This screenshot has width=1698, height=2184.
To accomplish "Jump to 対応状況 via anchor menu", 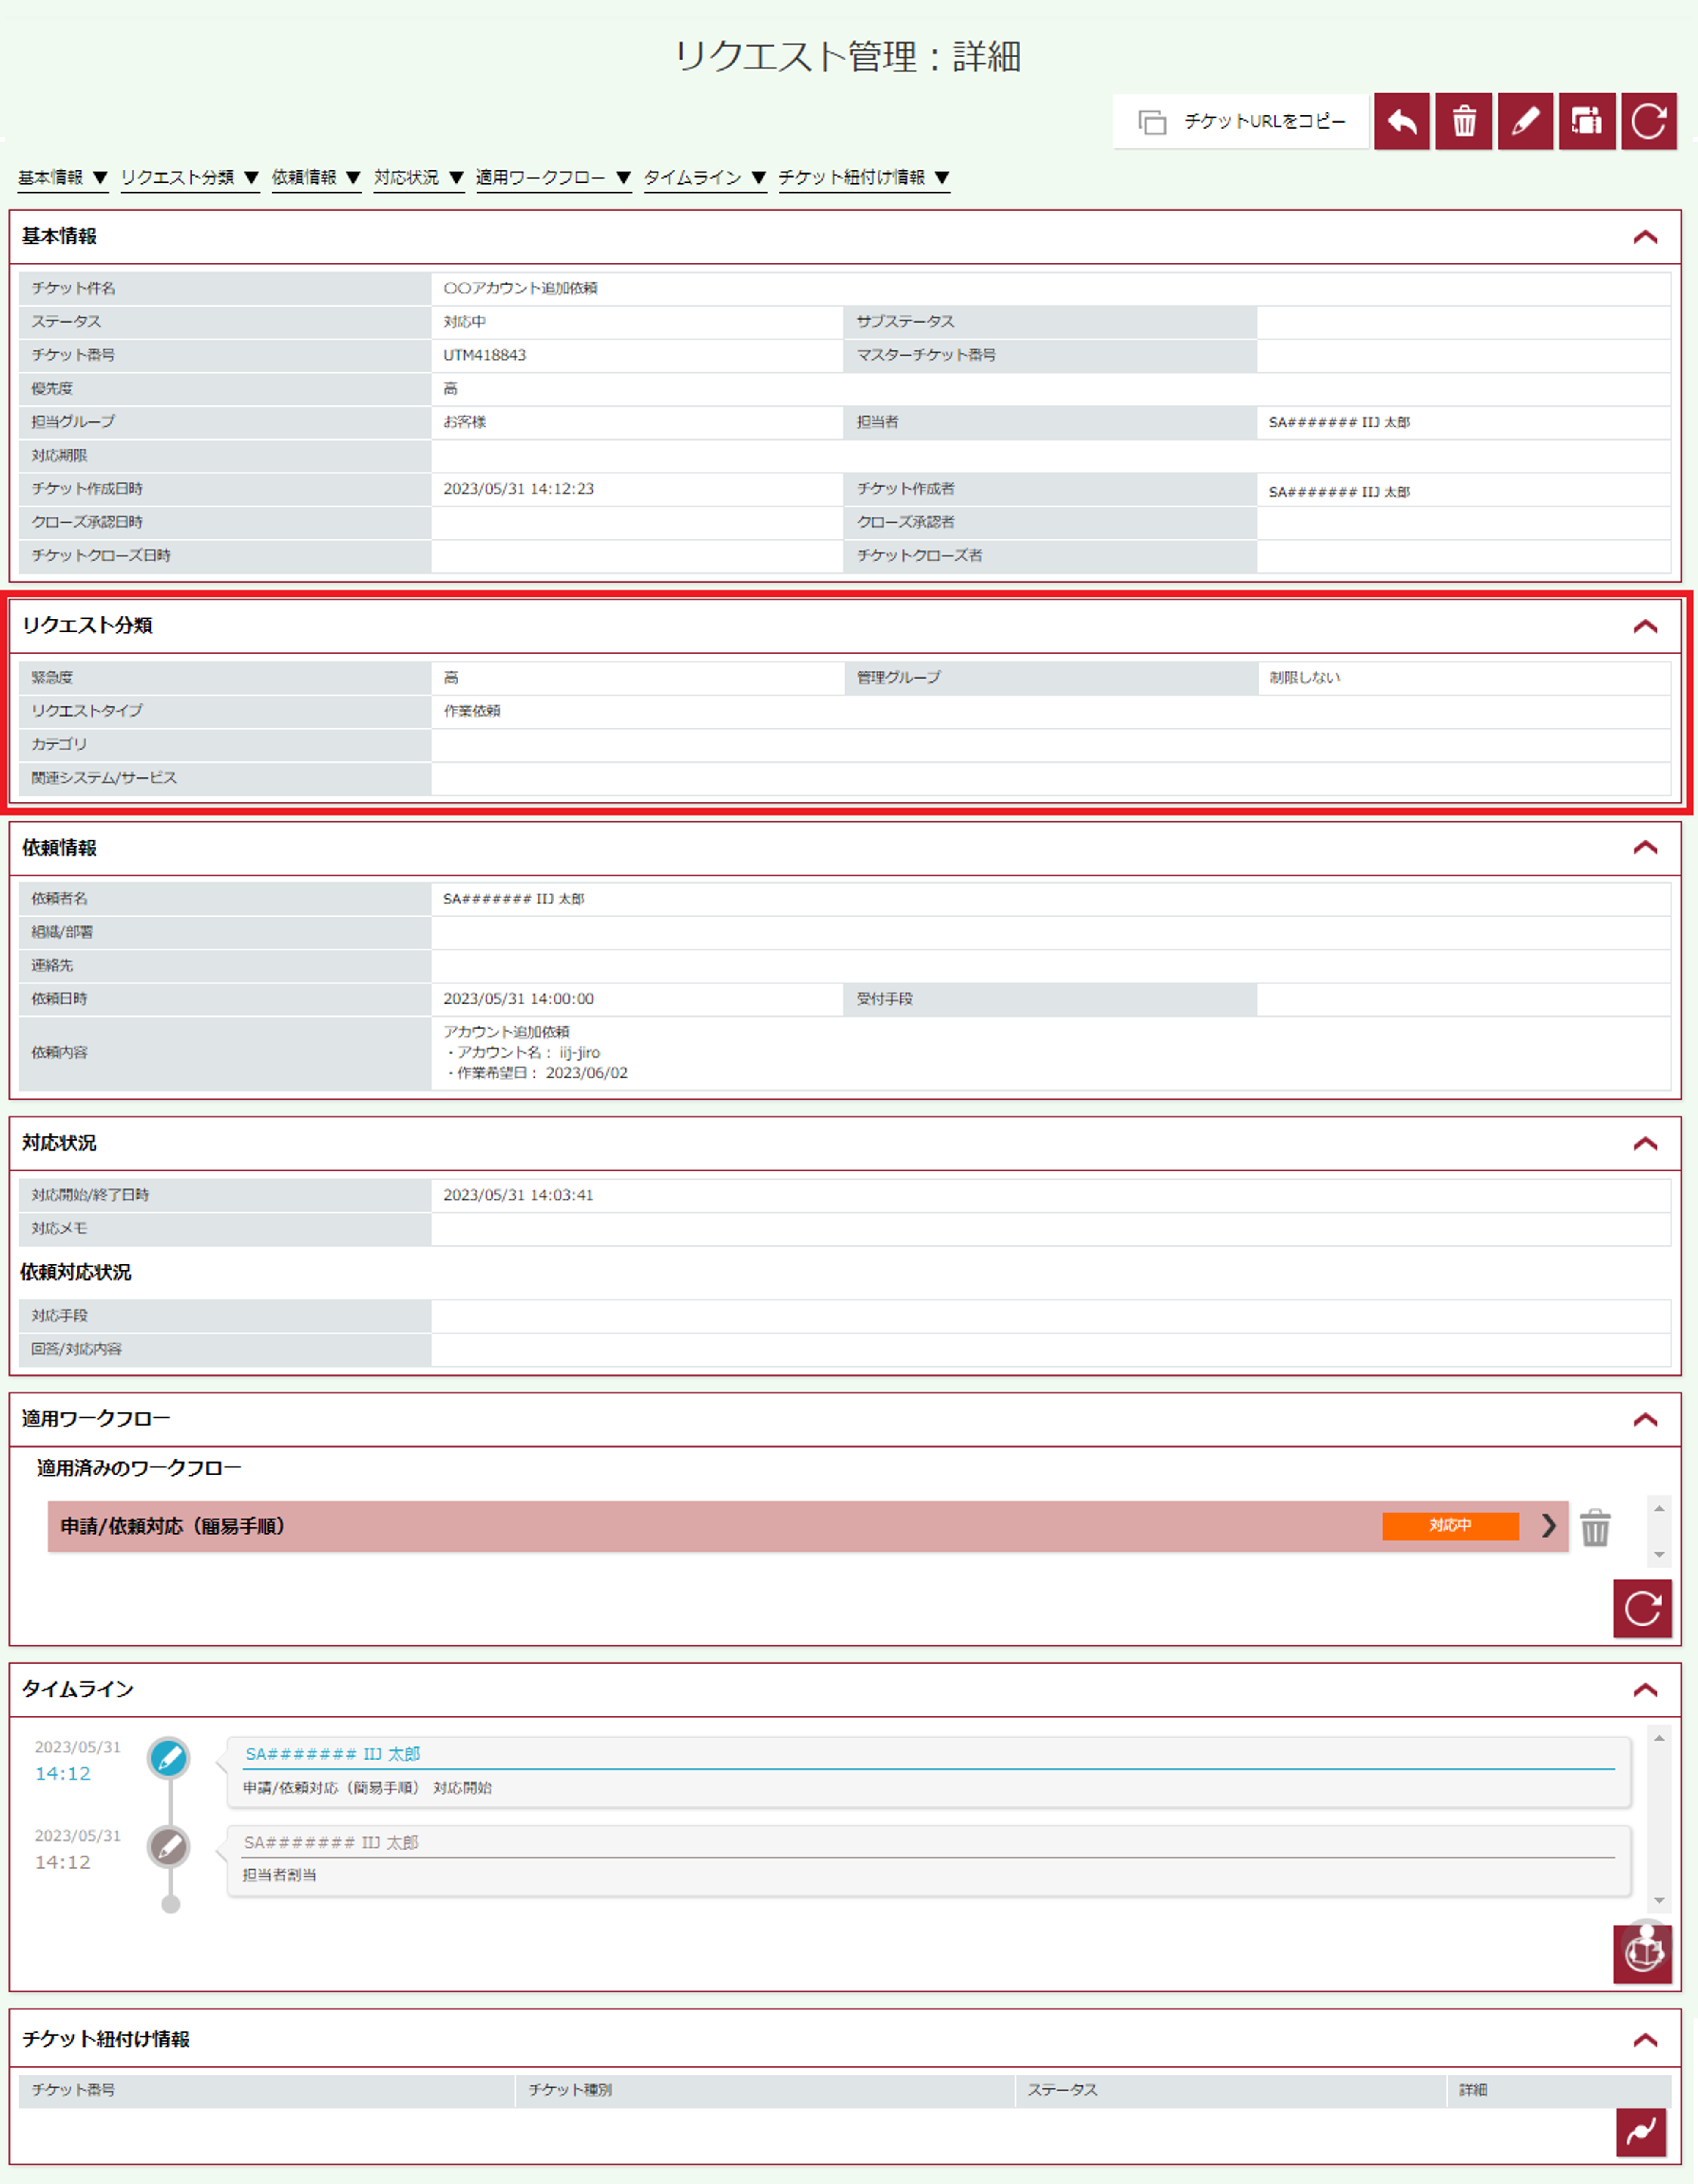I will 418,178.
